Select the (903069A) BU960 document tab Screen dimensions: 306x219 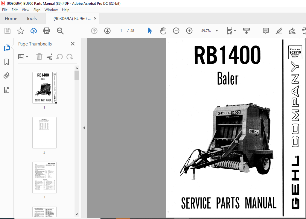point(72,19)
